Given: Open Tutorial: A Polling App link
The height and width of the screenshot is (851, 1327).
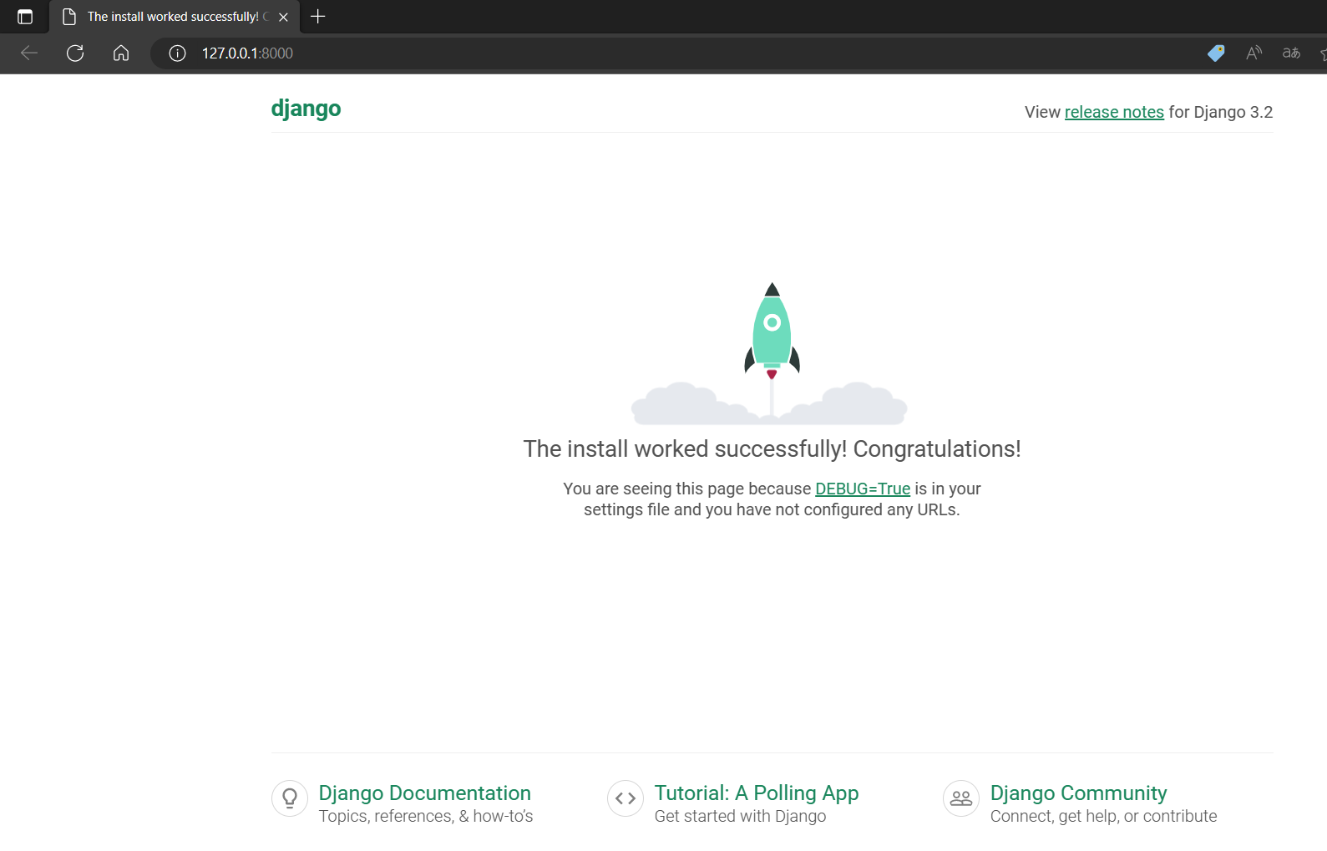Looking at the screenshot, I should coord(757,793).
